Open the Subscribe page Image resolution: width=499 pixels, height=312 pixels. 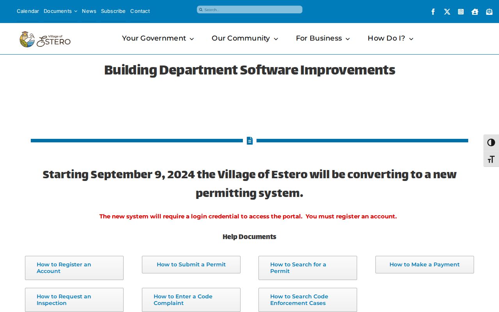(113, 11)
